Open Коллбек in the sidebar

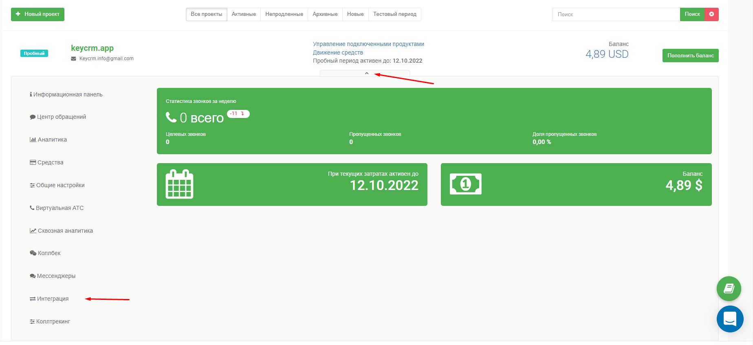[x=45, y=253]
